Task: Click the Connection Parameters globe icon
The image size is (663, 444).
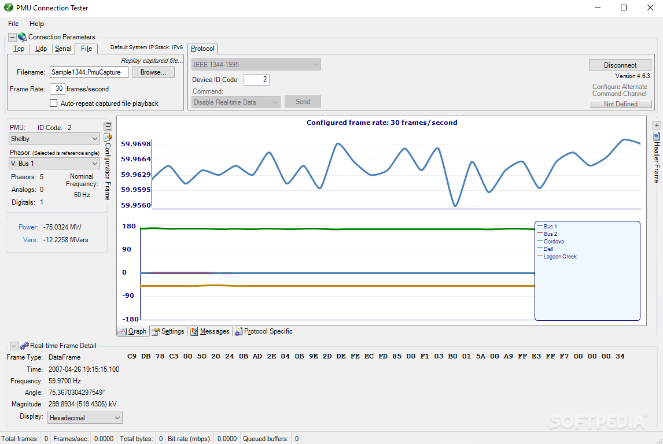Action: click(x=23, y=37)
